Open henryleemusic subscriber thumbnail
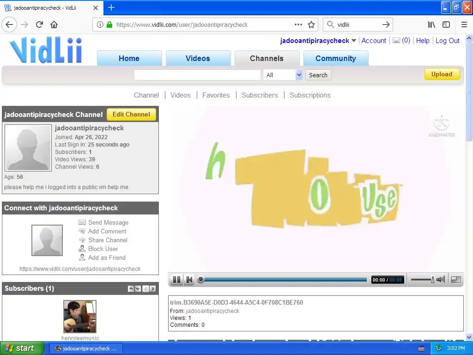 click(x=80, y=316)
